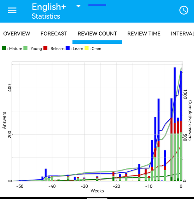
Task: Click the light green Young legend swatch
Action: (x=25, y=48)
